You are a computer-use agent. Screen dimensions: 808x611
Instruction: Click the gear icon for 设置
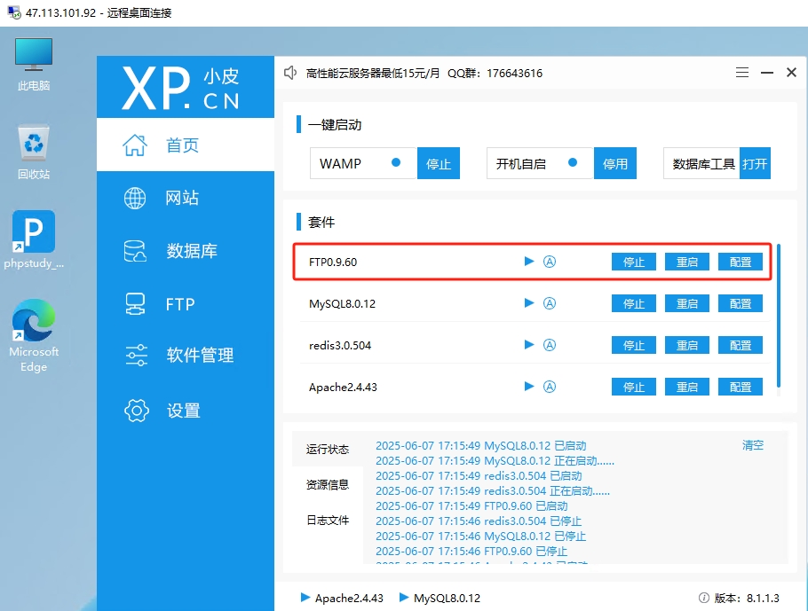pyautogui.click(x=137, y=411)
